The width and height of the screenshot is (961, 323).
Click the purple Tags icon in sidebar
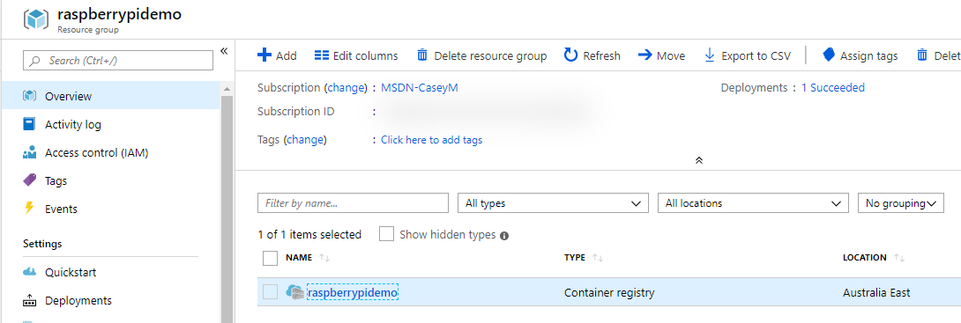tap(29, 180)
